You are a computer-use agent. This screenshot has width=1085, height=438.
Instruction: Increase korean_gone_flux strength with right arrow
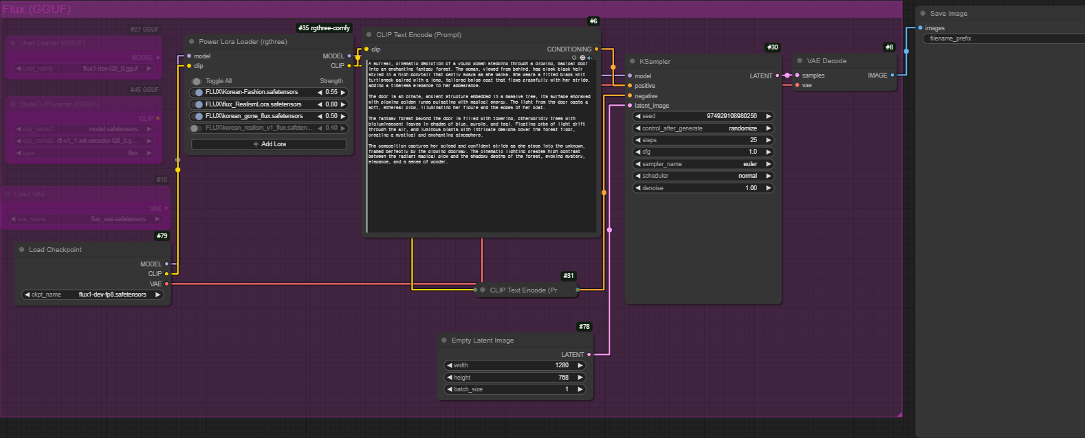(342, 116)
